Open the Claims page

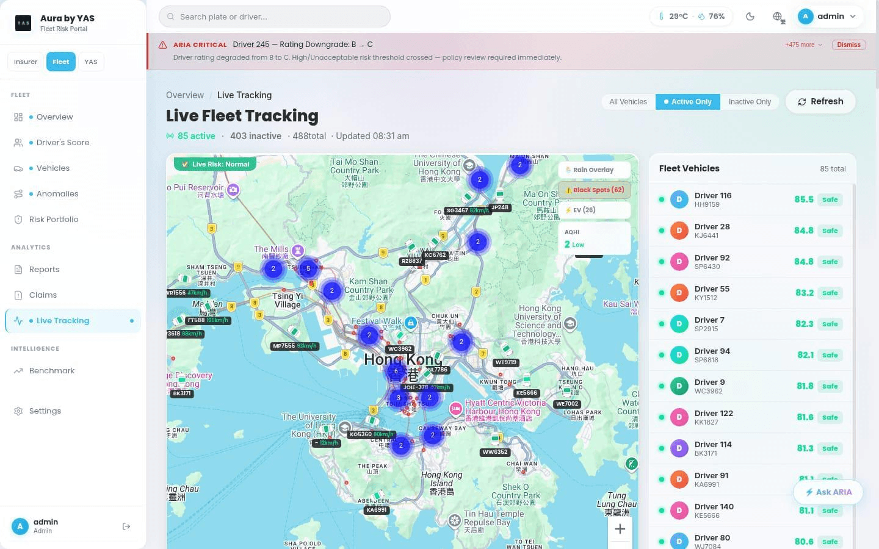pos(73,295)
